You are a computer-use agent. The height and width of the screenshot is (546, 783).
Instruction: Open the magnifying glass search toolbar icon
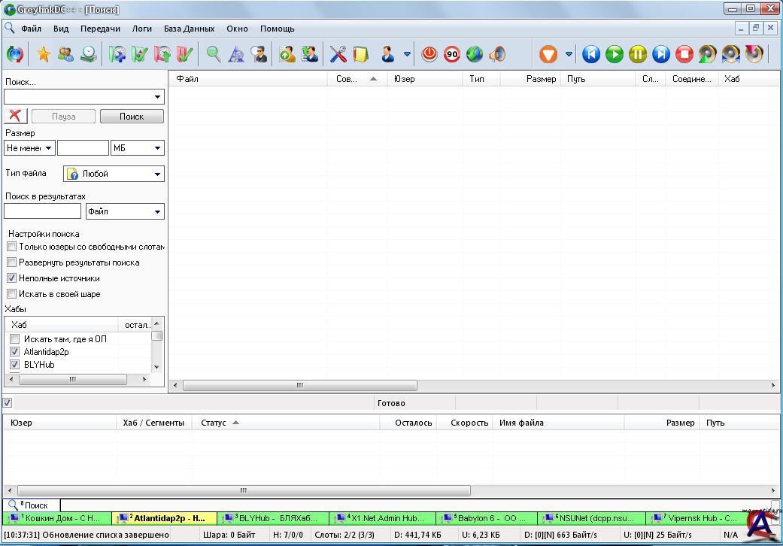pos(214,54)
